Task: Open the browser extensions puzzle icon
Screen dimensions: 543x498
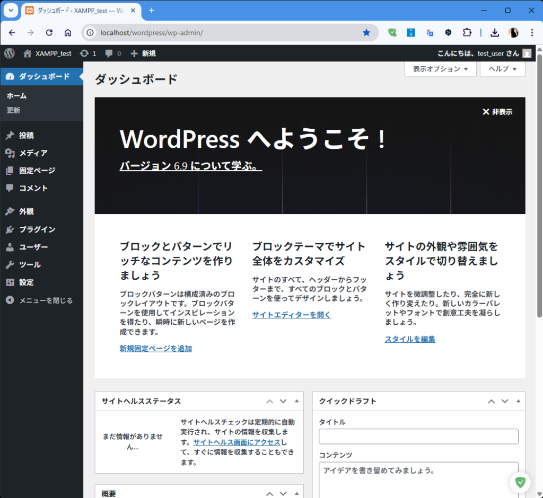Action: pyautogui.click(x=467, y=33)
